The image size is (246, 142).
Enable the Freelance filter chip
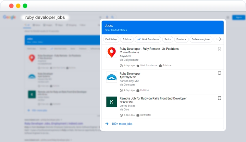pyautogui.click(x=181, y=39)
